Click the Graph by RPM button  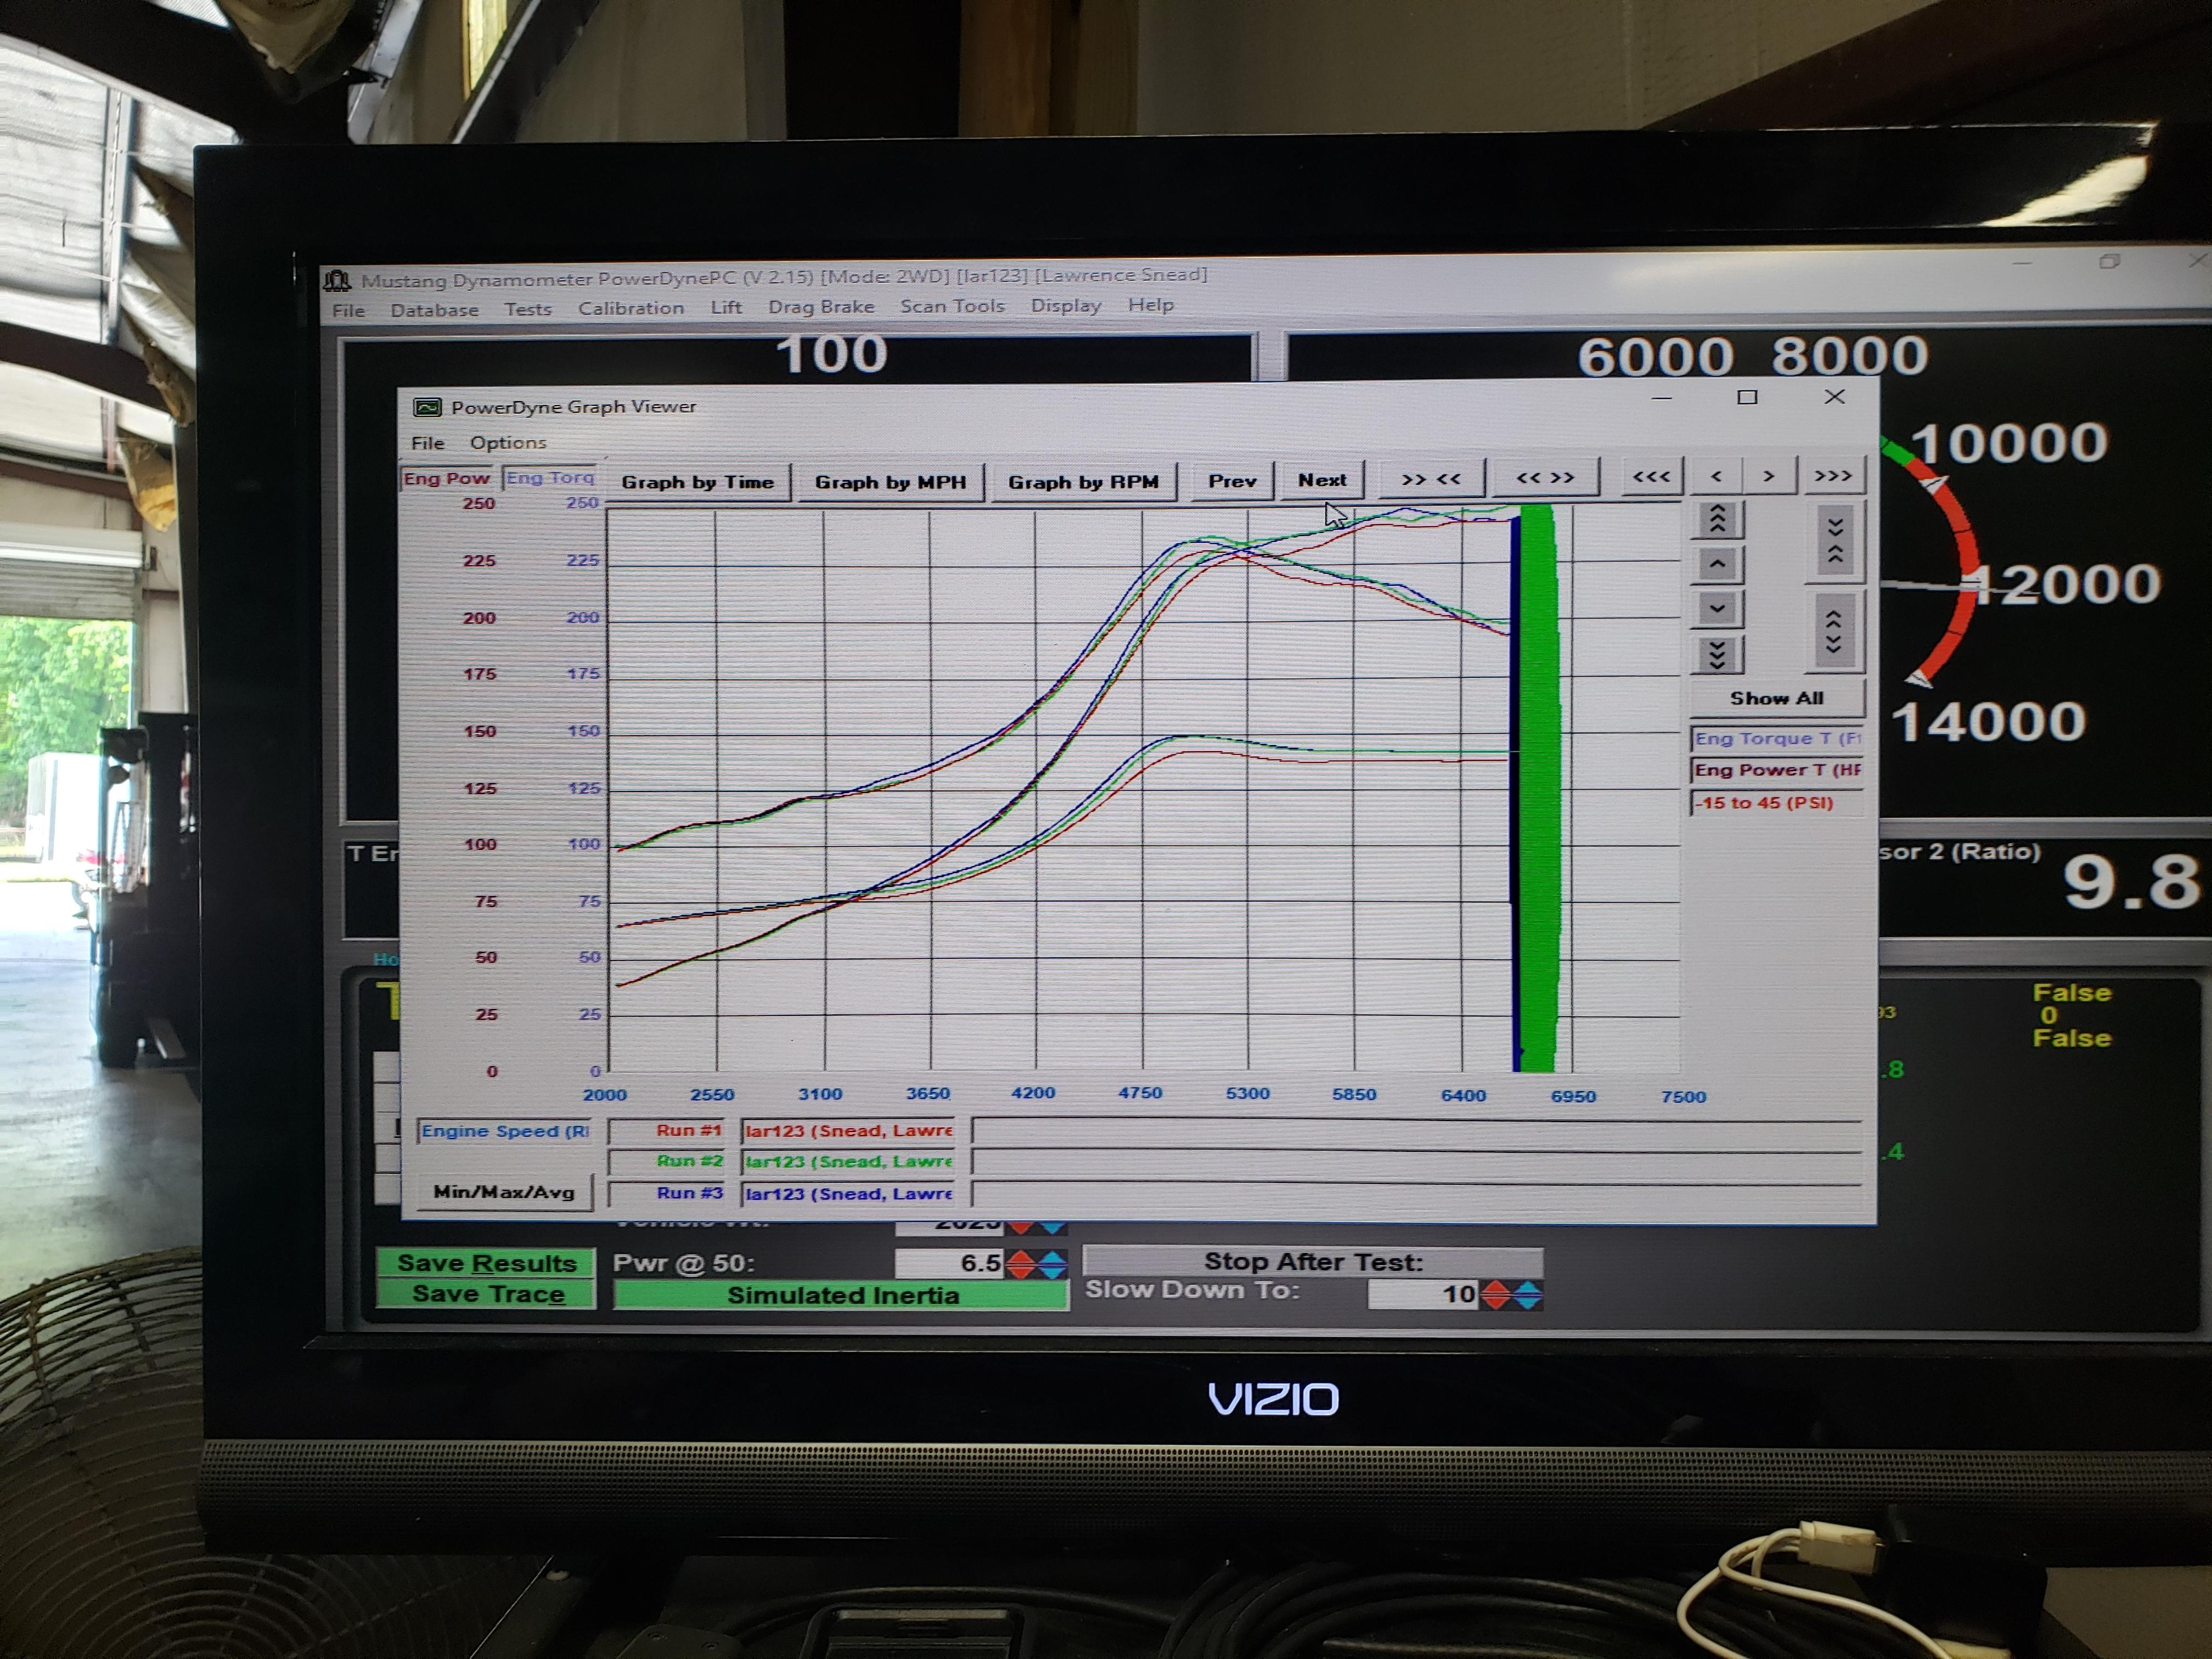(x=1083, y=482)
